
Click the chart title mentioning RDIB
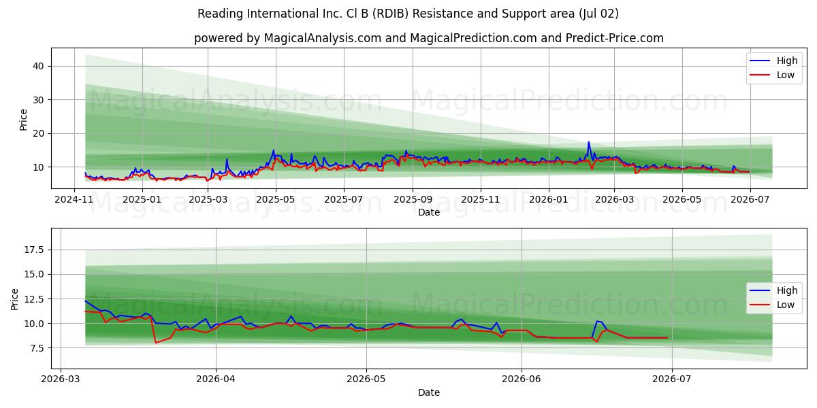(x=408, y=14)
